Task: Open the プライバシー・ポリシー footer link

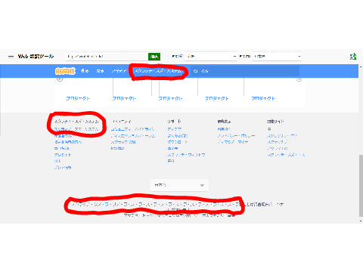Action: [x=237, y=135]
